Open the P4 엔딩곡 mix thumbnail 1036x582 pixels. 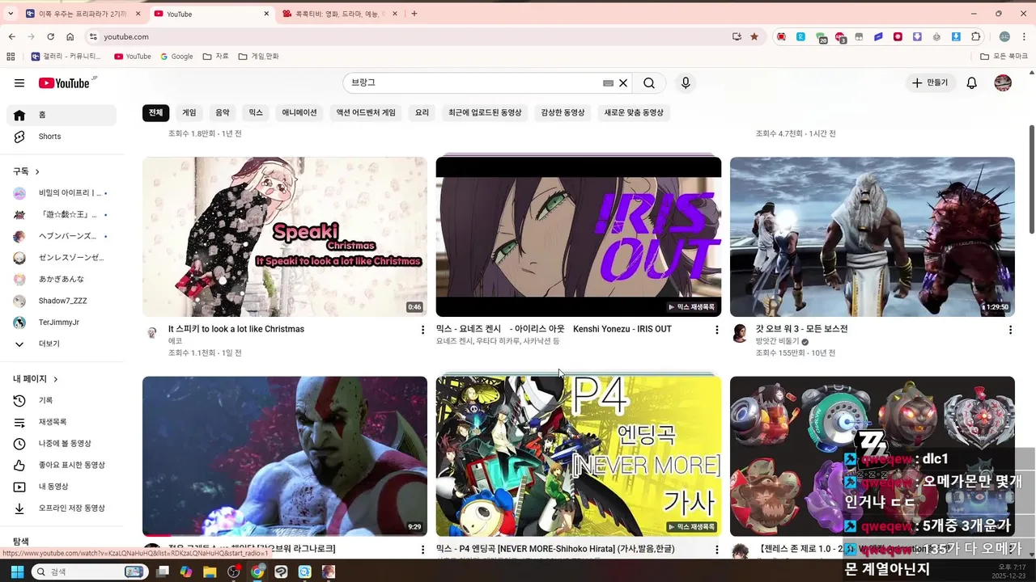579,456
